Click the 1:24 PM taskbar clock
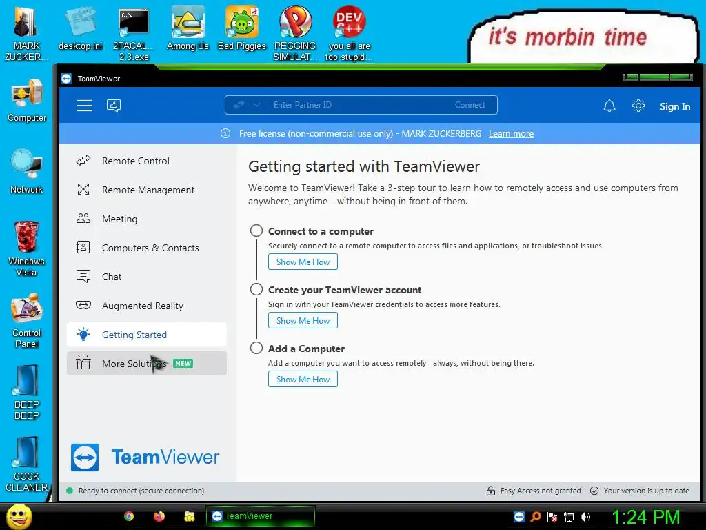This screenshot has width=706, height=530. (645, 517)
